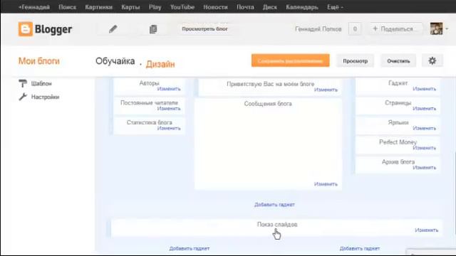Open YouTube in the top bar
Screen dimensions: 456x256
pyautogui.click(x=182, y=7)
